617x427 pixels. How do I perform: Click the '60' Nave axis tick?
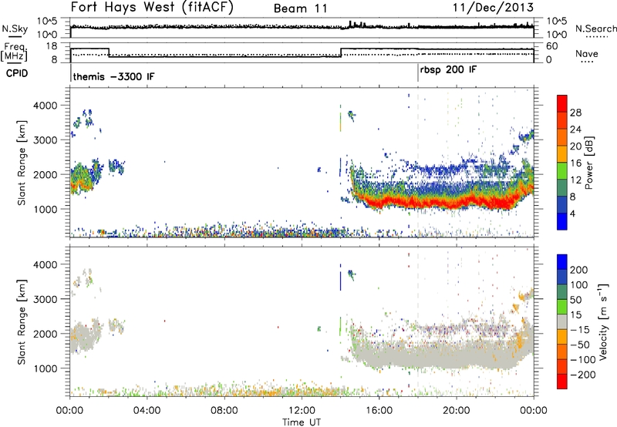point(552,46)
